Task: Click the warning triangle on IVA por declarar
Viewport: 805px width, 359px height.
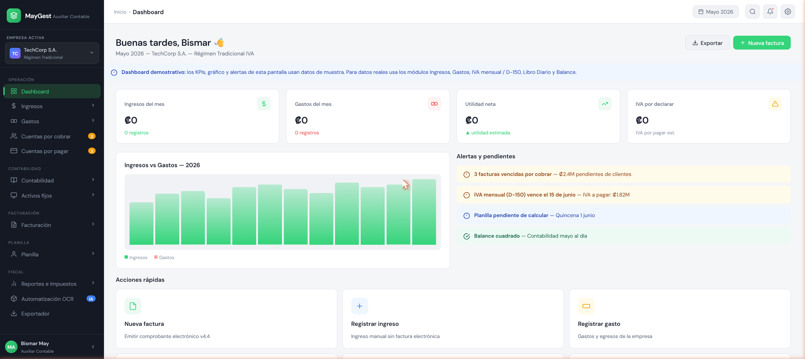Action: (775, 104)
